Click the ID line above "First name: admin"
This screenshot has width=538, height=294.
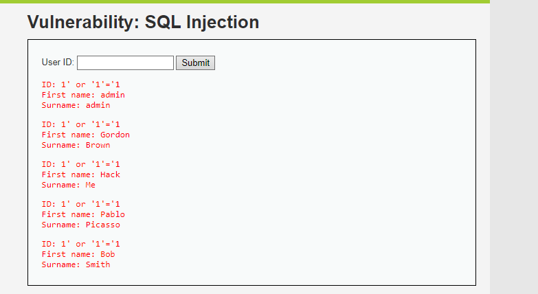81,84
